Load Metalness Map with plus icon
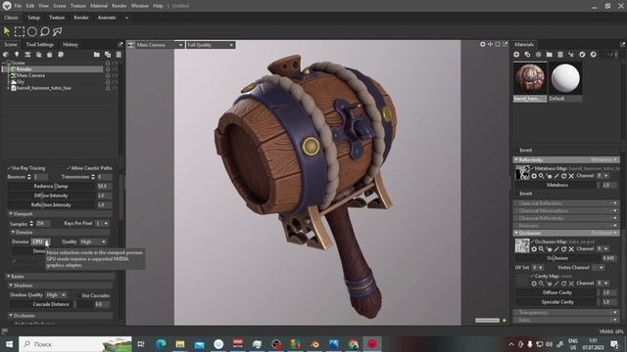This screenshot has width=627, height=352. [x=534, y=176]
